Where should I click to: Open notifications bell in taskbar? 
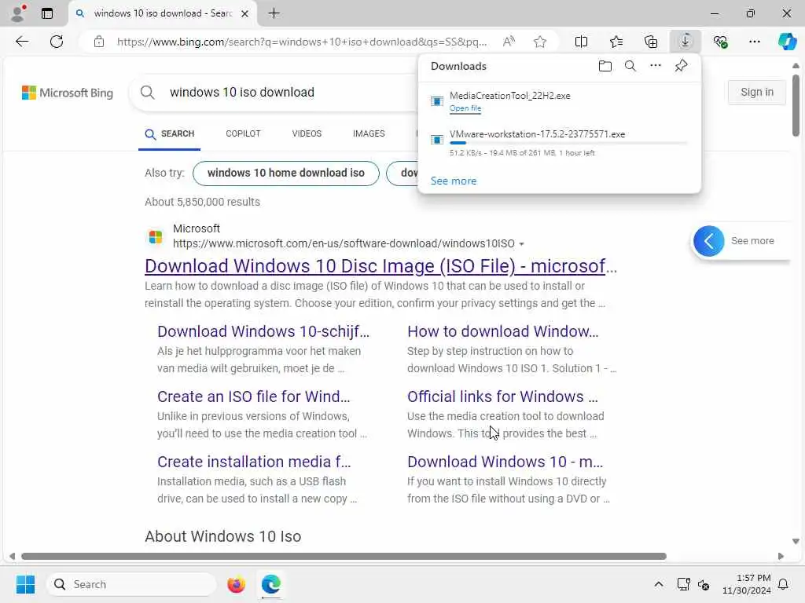(783, 584)
